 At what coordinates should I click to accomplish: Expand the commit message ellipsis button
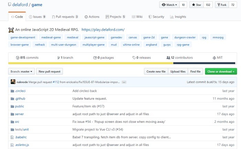(124, 82)
